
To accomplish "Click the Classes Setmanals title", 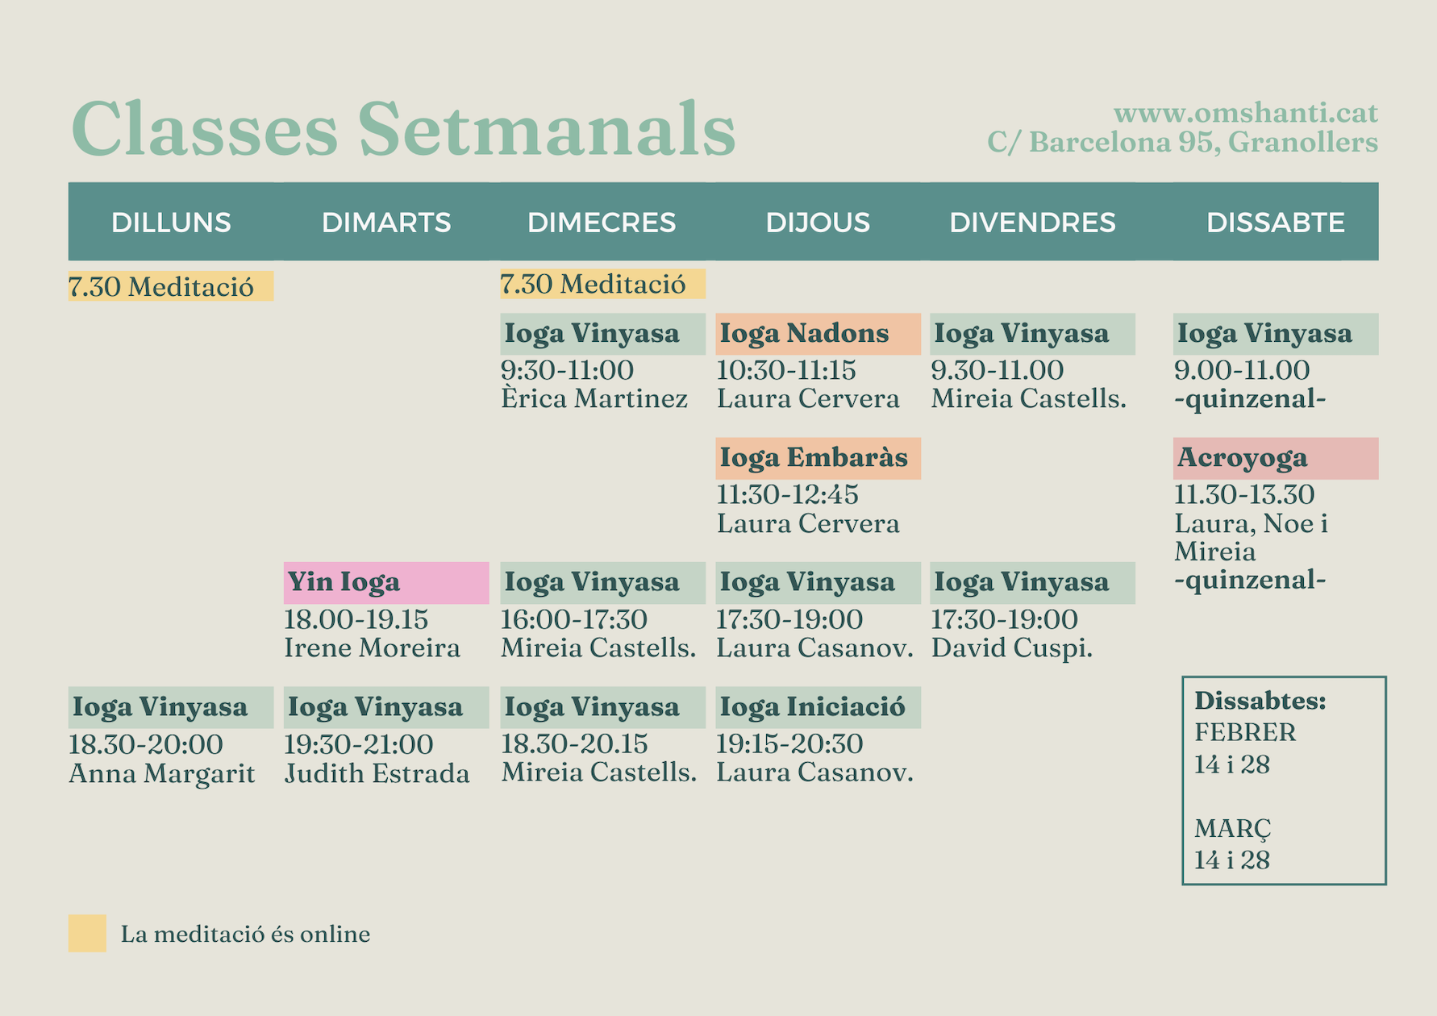I will 403,129.
